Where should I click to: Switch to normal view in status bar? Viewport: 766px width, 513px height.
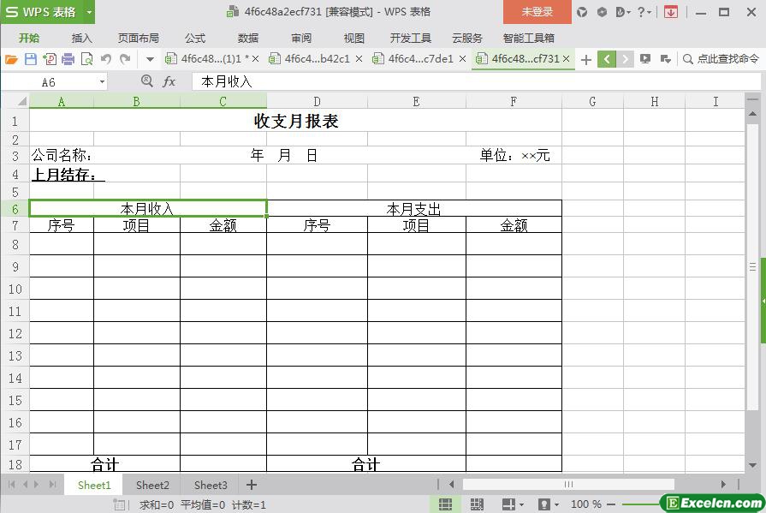pos(445,504)
